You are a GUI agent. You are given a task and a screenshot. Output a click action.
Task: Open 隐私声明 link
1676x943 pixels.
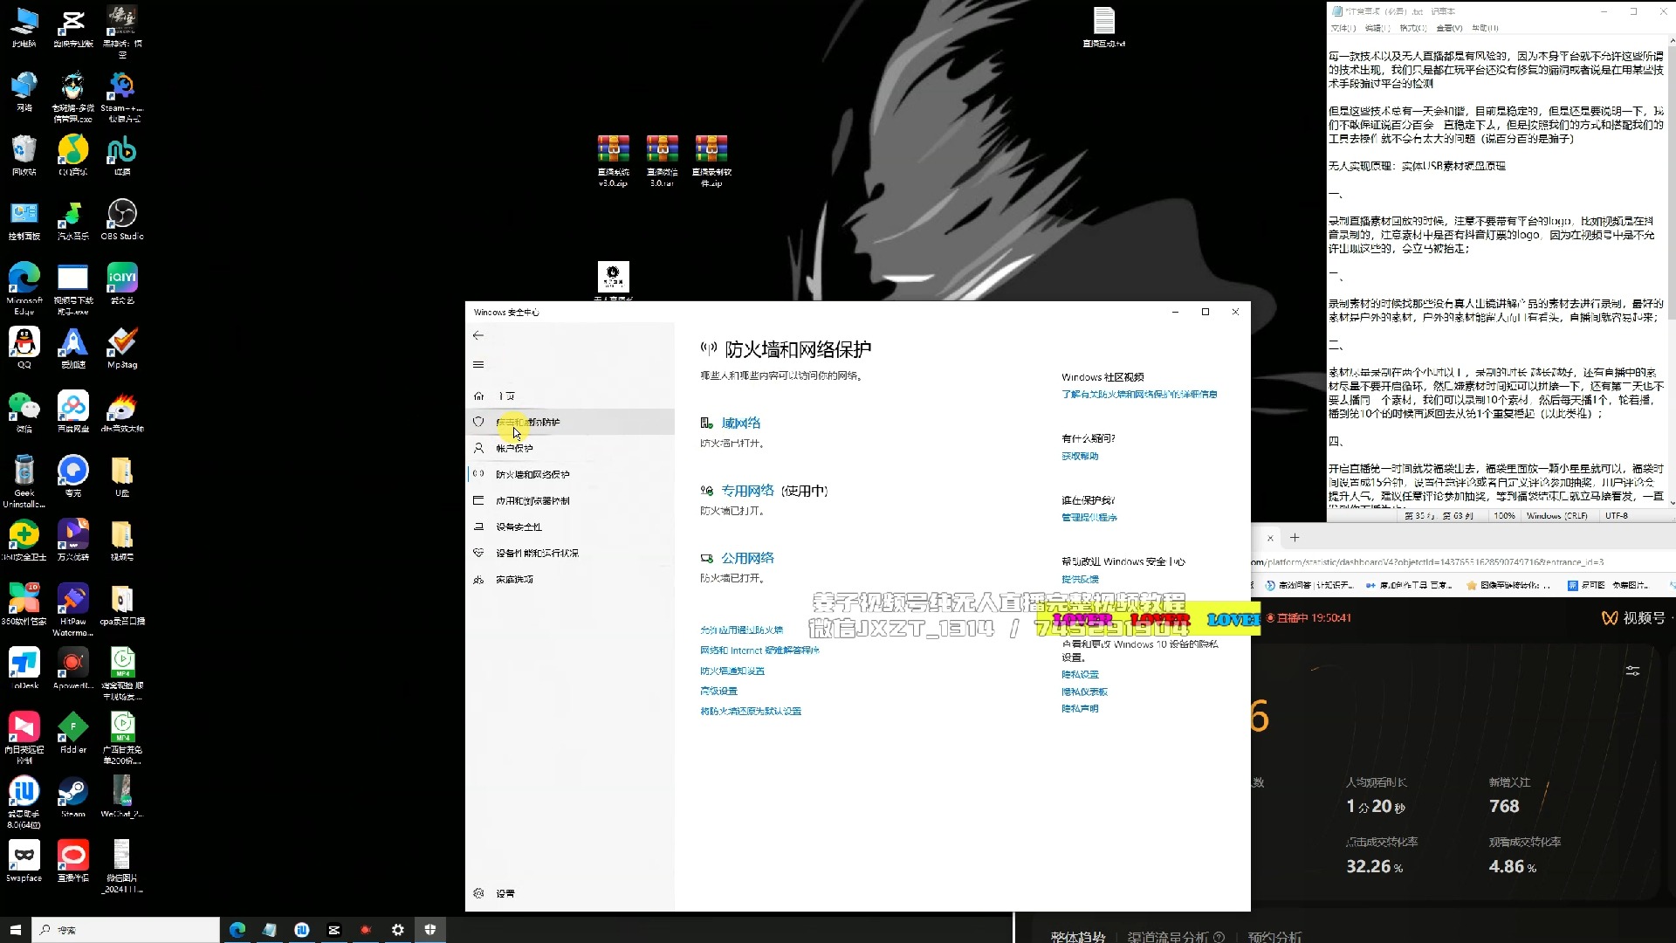pyautogui.click(x=1080, y=708)
